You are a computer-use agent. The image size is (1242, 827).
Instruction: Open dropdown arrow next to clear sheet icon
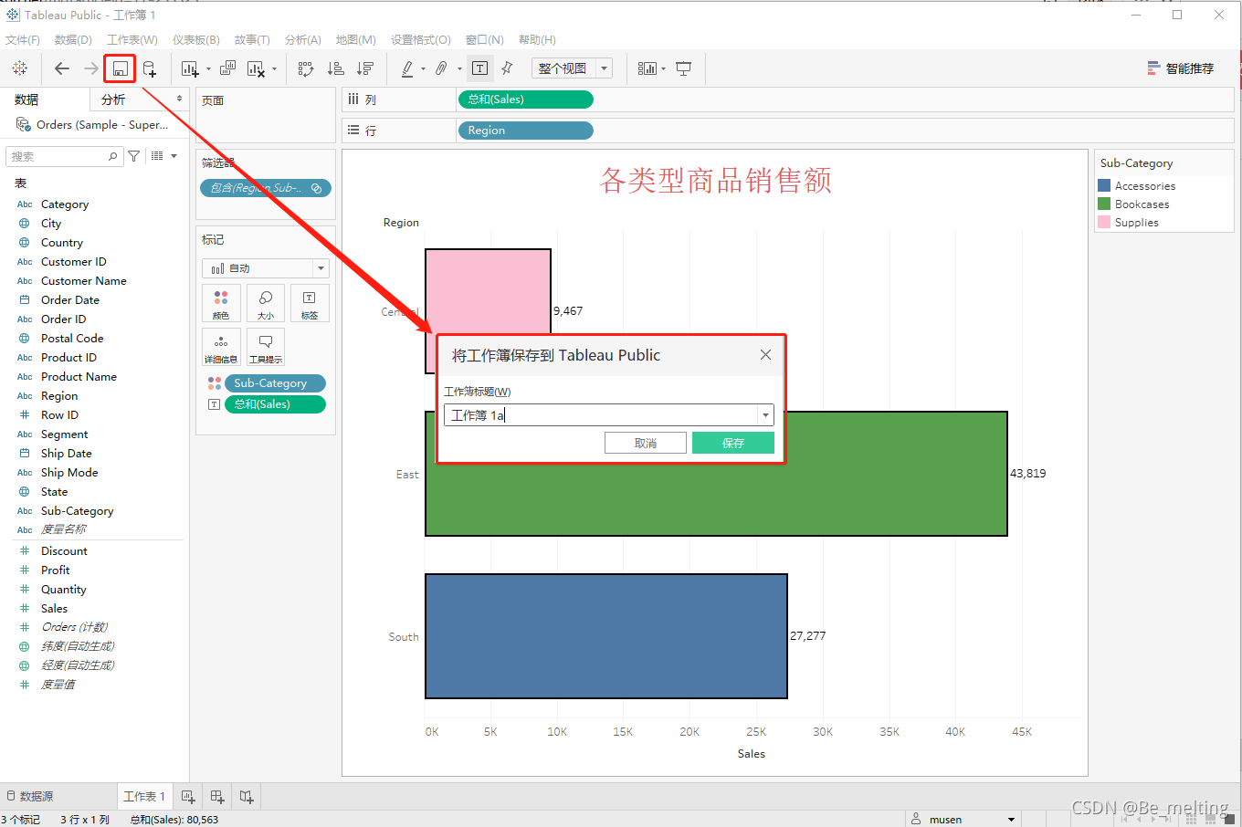[x=274, y=68]
